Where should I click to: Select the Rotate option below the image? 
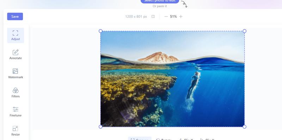(164, 139)
